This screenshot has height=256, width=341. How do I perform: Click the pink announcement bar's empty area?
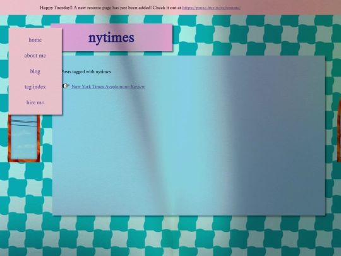[x=289, y=8]
